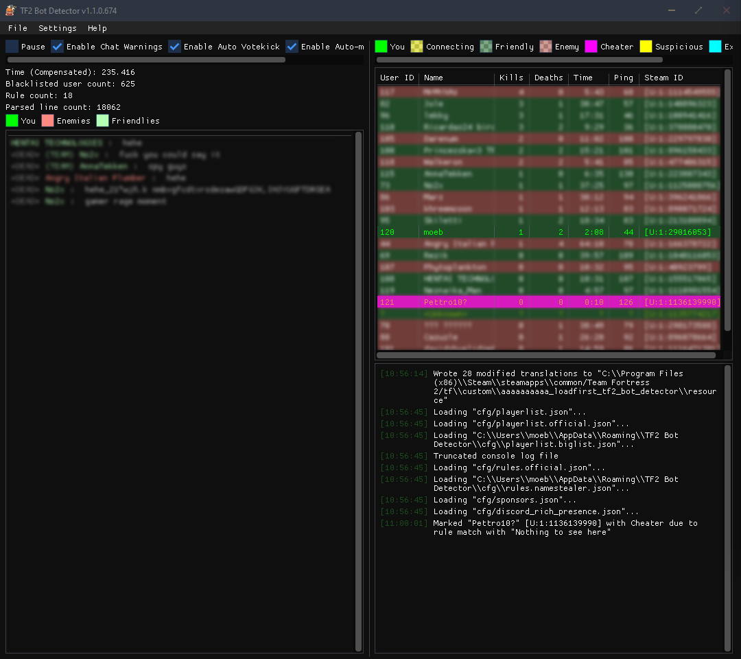
Task: Click Loading cfg/discord_rich_presence.json log entry
Action: pyautogui.click(x=536, y=512)
